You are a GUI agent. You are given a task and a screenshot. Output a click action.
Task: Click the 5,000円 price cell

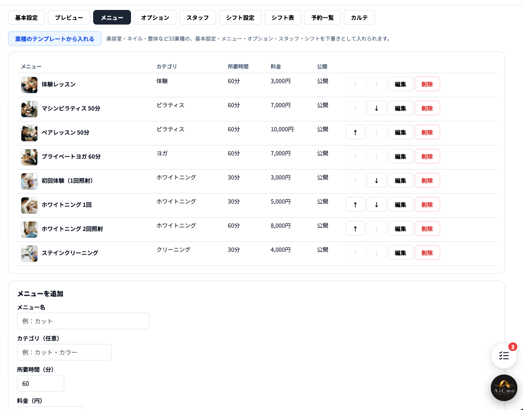click(x=280, y=202)
